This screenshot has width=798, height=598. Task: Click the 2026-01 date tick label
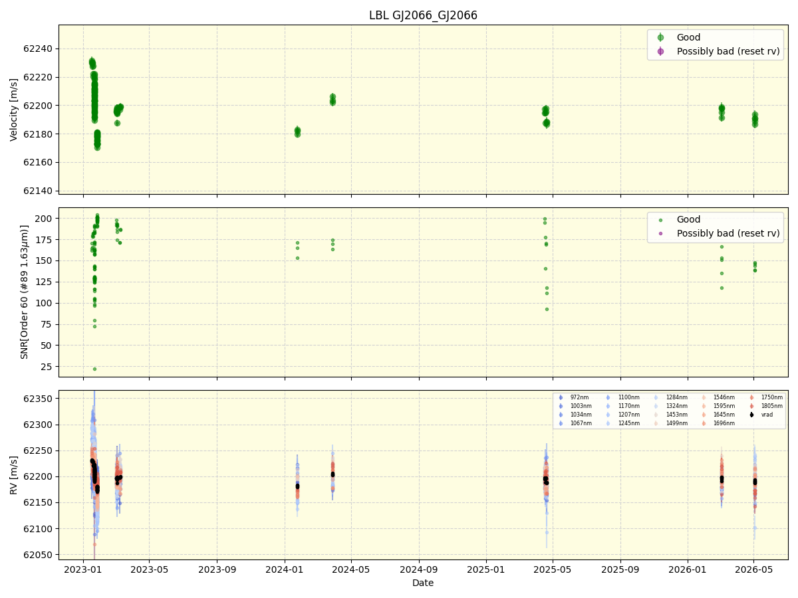688,569
